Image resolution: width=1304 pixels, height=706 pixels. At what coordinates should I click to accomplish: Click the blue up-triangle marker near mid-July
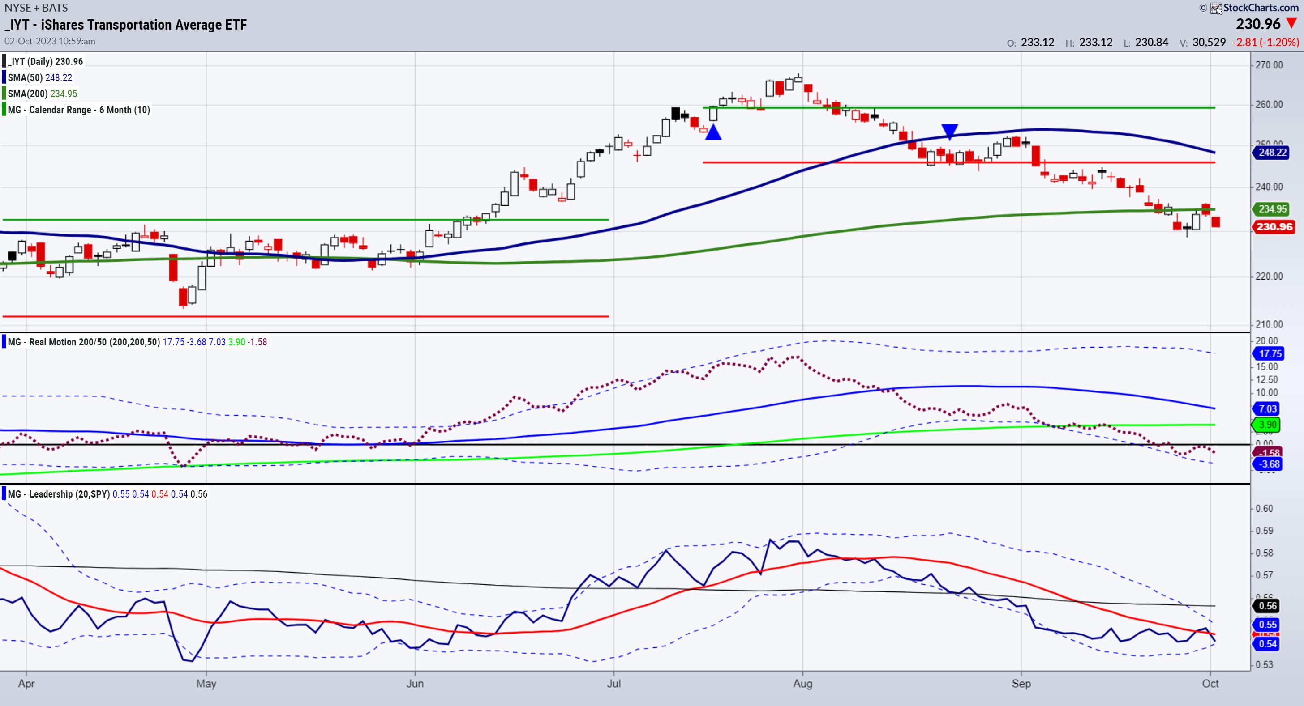[713, 133]
